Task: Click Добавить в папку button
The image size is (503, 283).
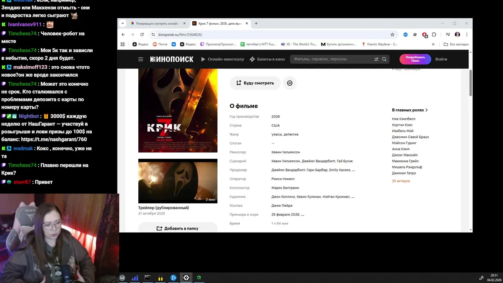Action: (x=178, y=228)
